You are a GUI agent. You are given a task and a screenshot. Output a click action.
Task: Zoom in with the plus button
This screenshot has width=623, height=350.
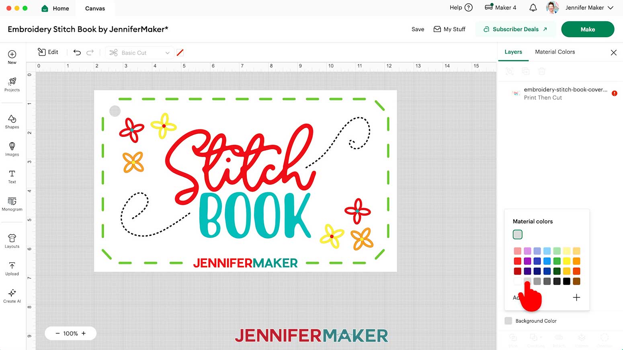(84, 333)
